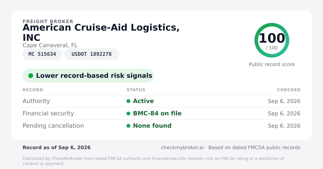Click the Public record score caption
Image resolution: width=323 pixels, height=169 pixels.
coord(272,64)
